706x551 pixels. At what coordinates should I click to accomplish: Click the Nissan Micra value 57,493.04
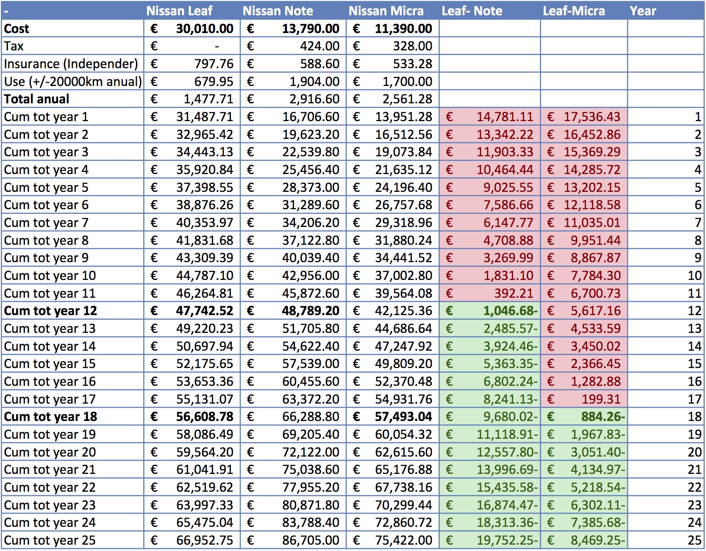click(x=403, y=417)
